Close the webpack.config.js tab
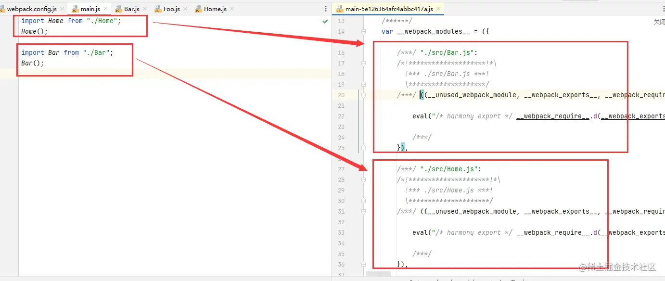The height and width of the screenshot is (281, 665). tap(62, 9)
